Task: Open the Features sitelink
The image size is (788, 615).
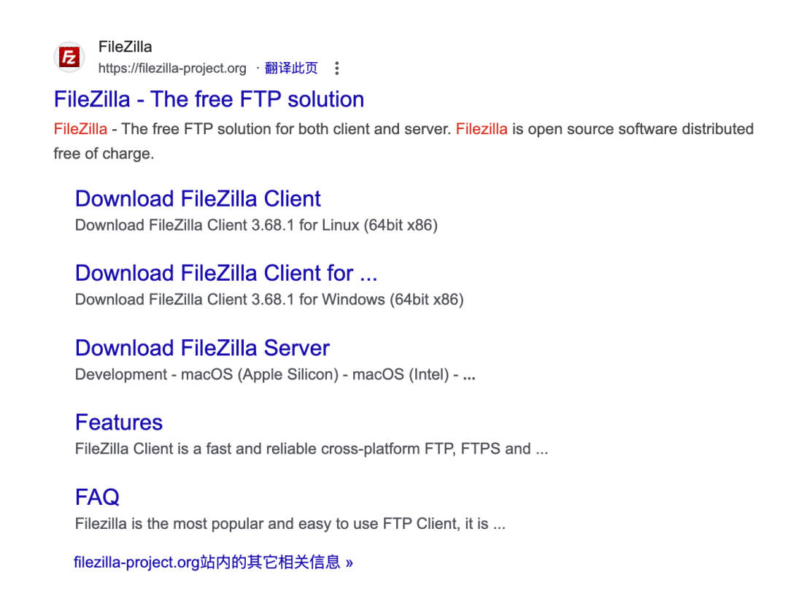Action: (x=119, y=422)
